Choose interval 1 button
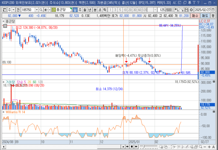 point(110,10)
